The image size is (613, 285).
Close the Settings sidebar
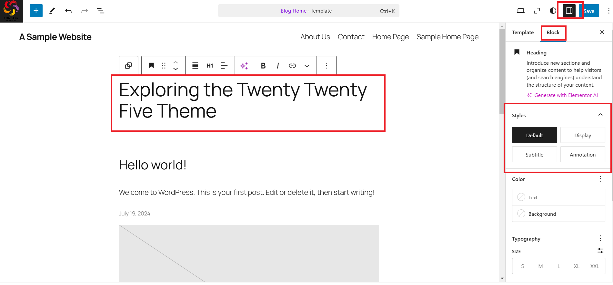coord(602,32)
